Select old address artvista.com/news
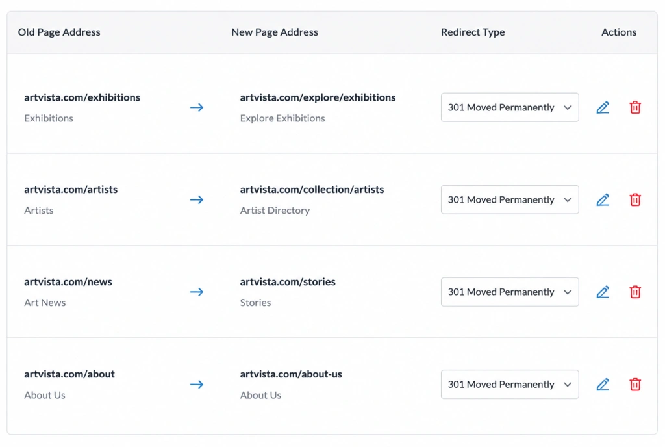The image size is (665, 447). click(68, 281)
